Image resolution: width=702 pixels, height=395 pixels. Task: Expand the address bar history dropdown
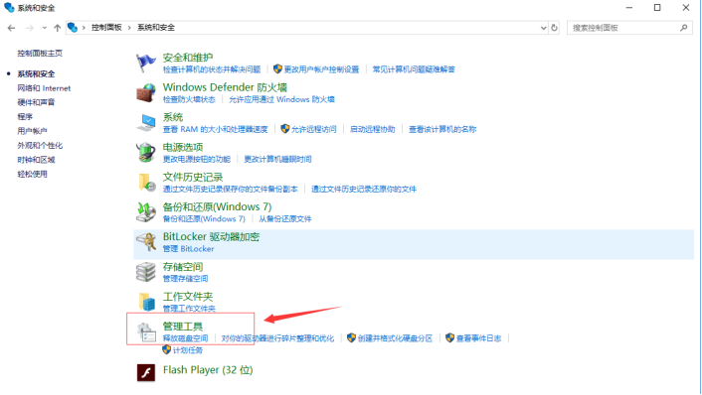point(543,28)
